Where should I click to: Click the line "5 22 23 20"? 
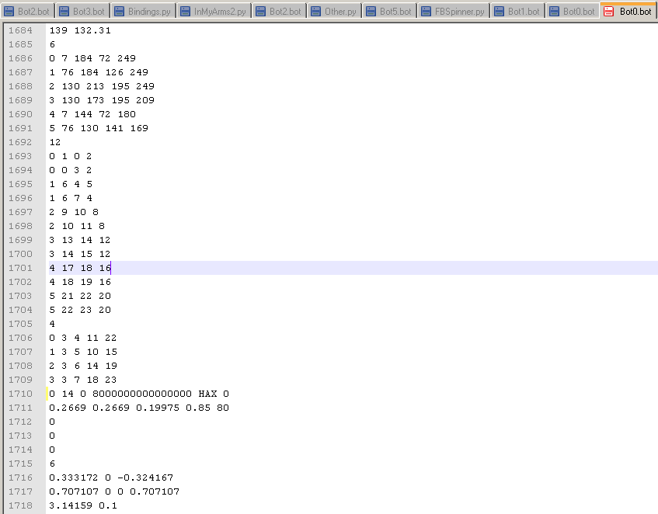coord(80,310)
